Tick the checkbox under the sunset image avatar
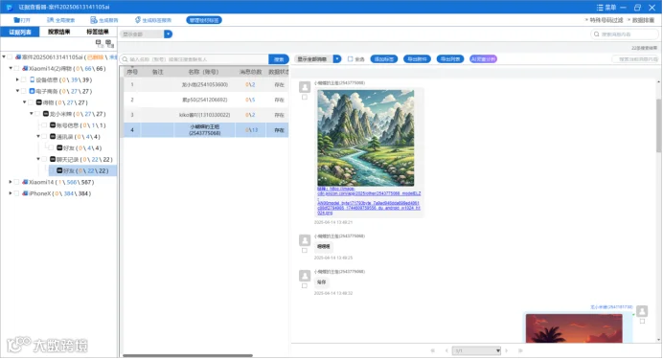 [642, 322]
